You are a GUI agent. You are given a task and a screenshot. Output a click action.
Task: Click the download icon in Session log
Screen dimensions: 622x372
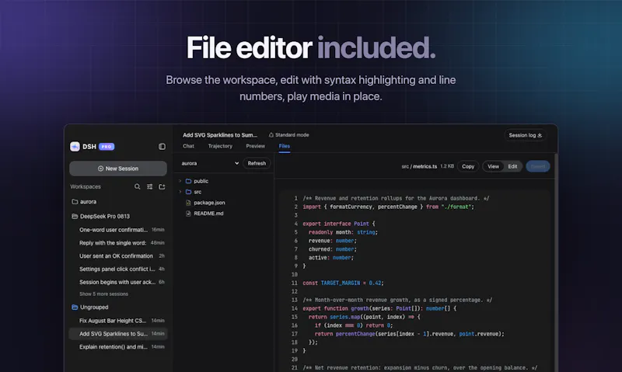pos(540,135)
